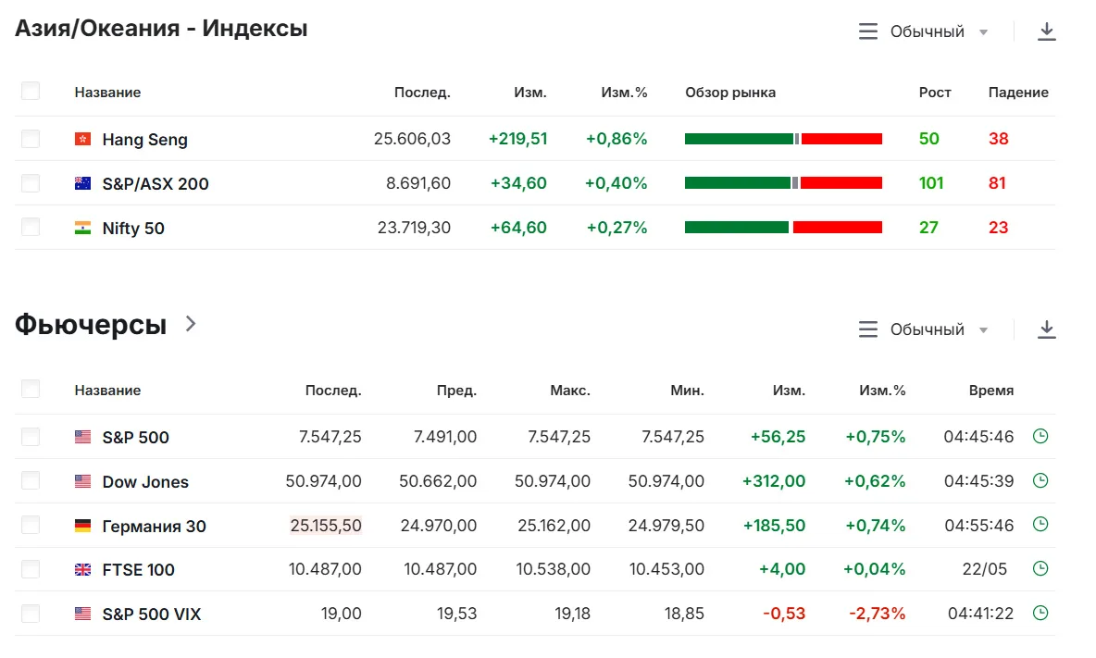Open the S&P/ASX 200 index link

pyautogui.click(x=156, y=184)
